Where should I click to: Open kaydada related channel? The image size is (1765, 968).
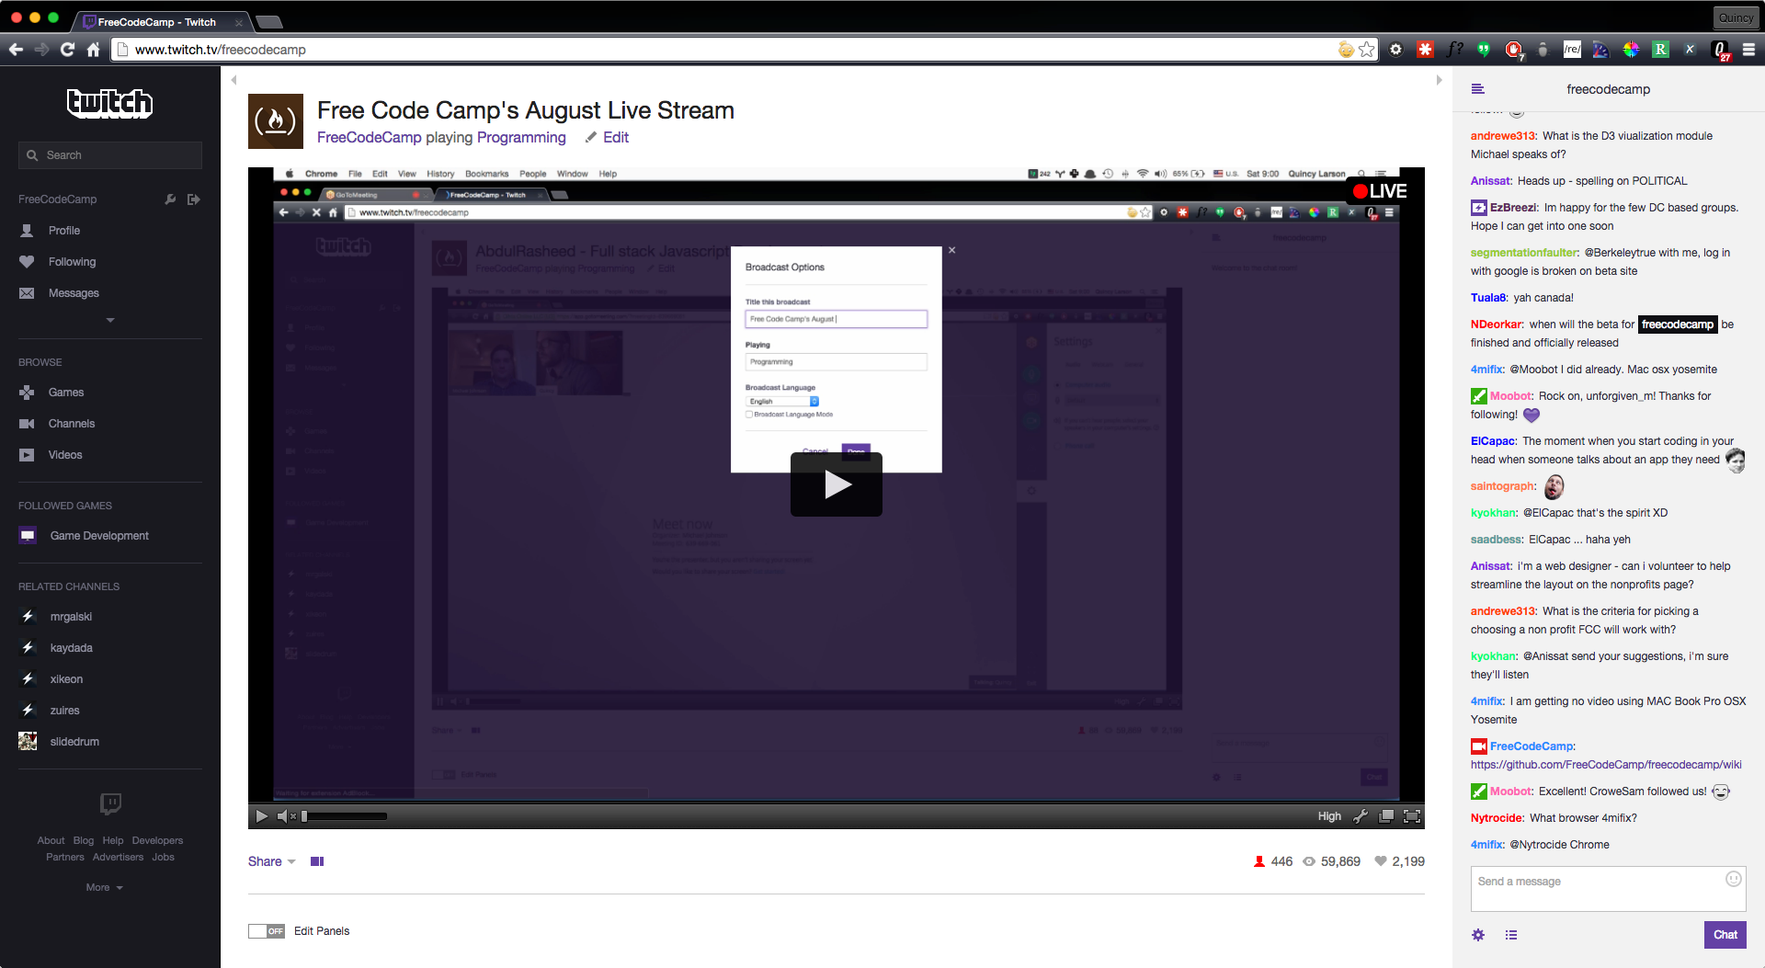tap(71, 648)
